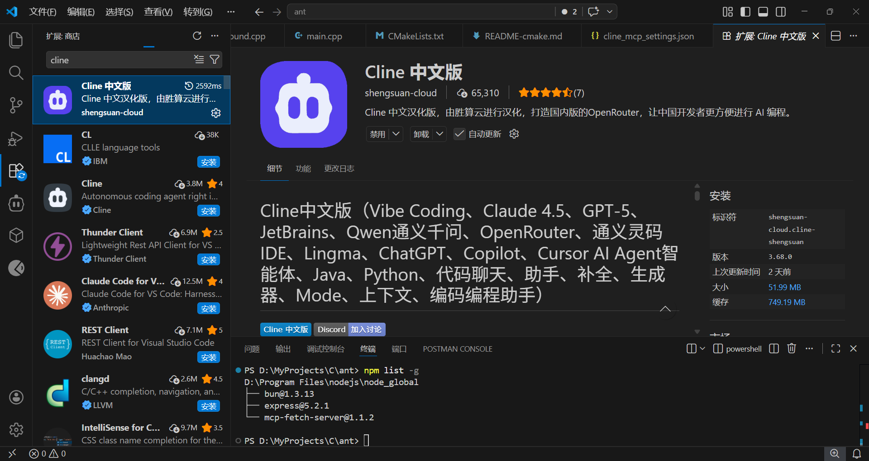Image resolution: width=869 pixels, height=461 pixels.
Task: Install the Claude Code for VS Code extension
Action: [x=209, y=308]
